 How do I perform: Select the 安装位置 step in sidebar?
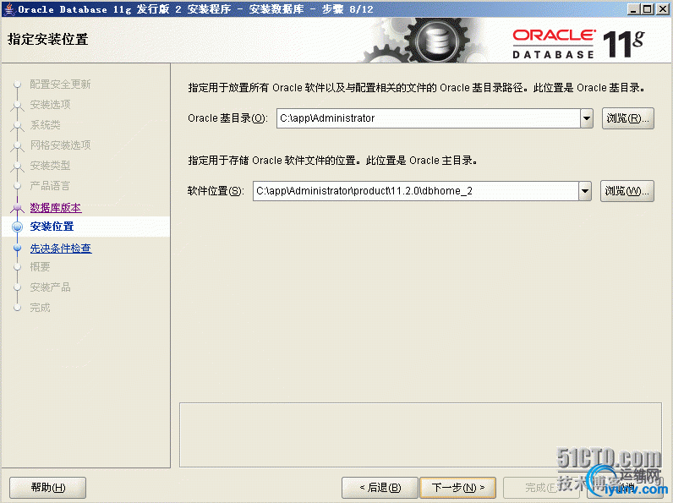tap(52, 227)
